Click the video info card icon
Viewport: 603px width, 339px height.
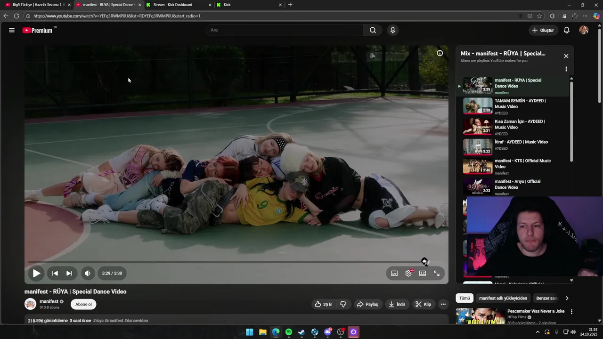coord(440,53)
